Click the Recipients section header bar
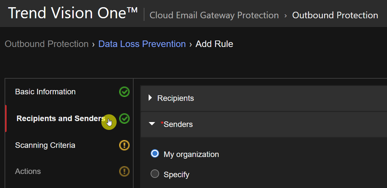 (262, 98)
